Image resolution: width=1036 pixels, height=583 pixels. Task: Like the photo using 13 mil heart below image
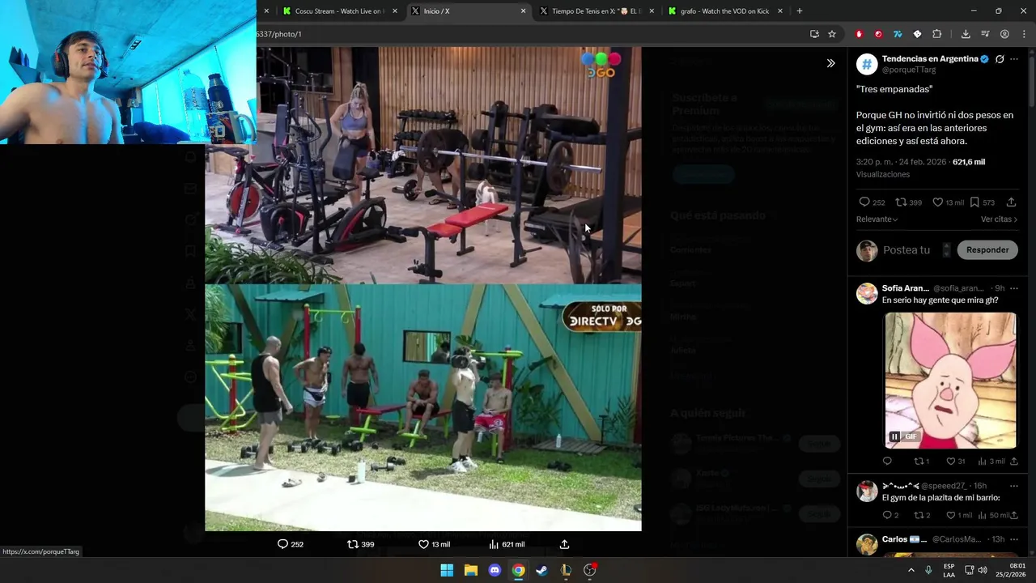click(x=434, y=544)
